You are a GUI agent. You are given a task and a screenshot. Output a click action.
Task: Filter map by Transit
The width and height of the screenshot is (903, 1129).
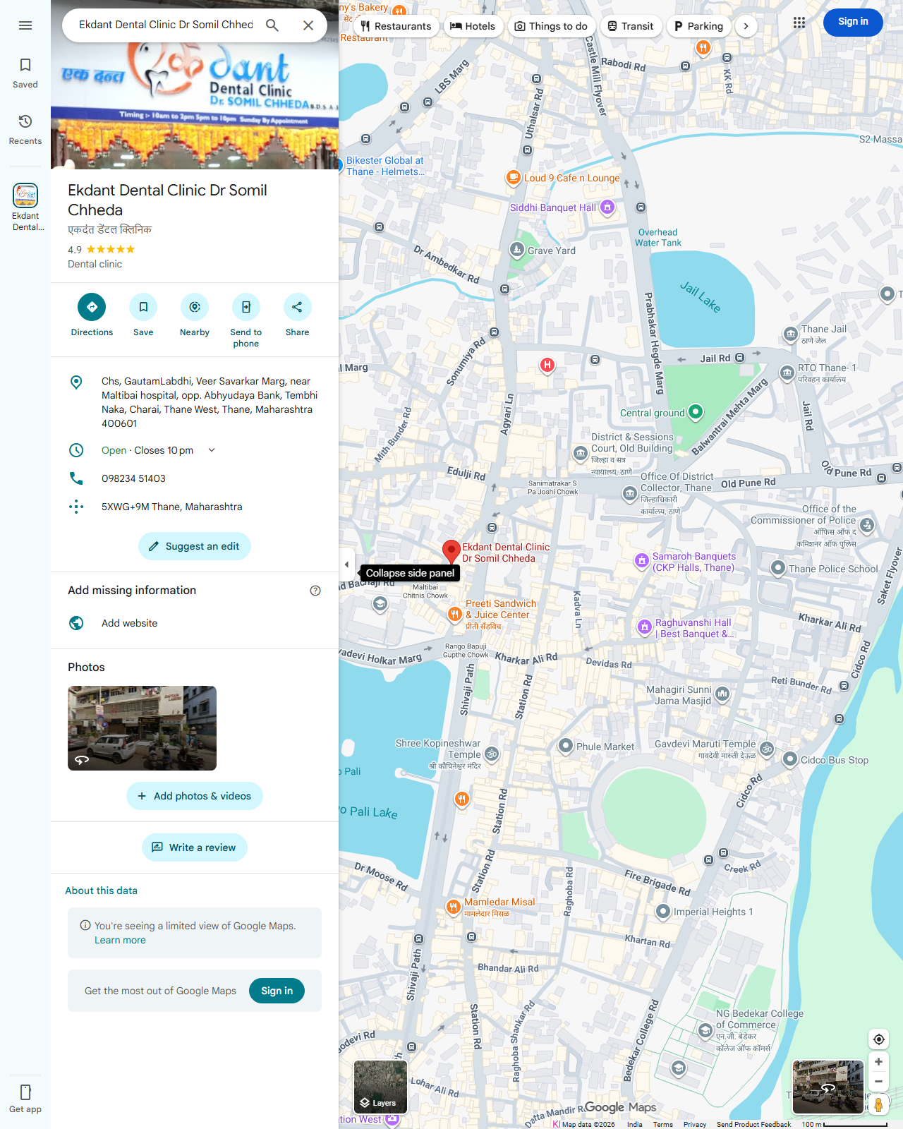click(631, 26)
